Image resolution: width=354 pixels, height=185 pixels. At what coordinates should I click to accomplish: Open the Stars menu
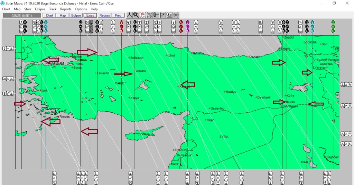[x=28, y=9]
